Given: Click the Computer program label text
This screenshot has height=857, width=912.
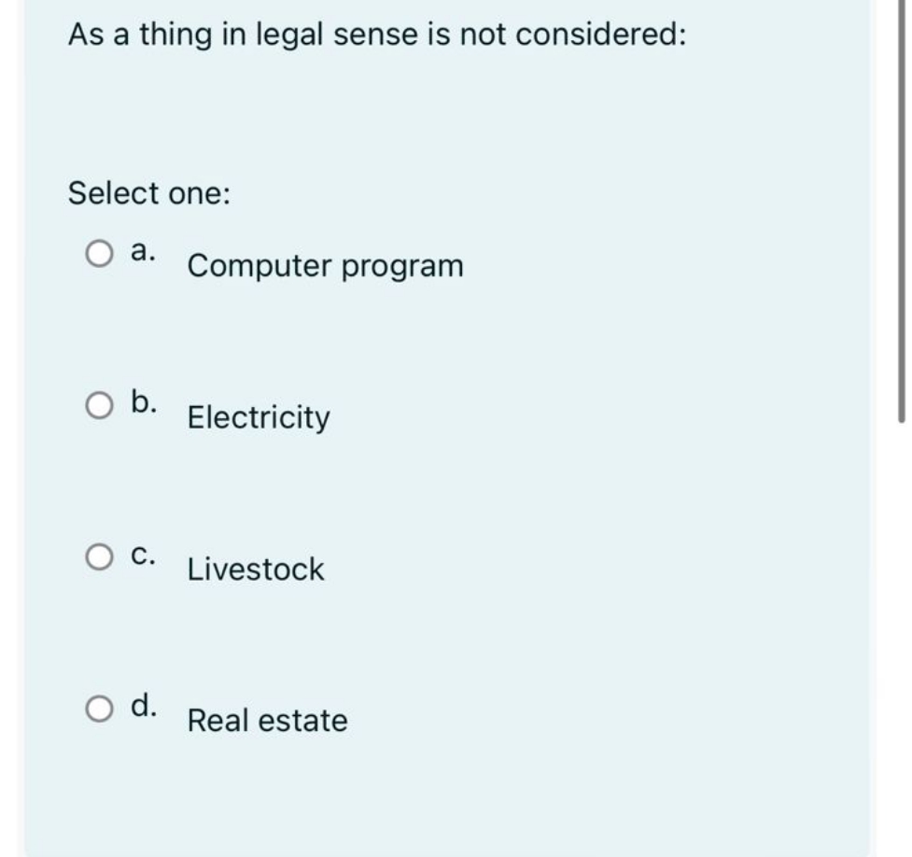Looking at the screenshot, I should tap(324, 265).
